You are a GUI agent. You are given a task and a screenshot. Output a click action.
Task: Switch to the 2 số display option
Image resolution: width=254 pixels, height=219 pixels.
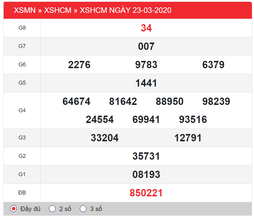pos(53,209)
